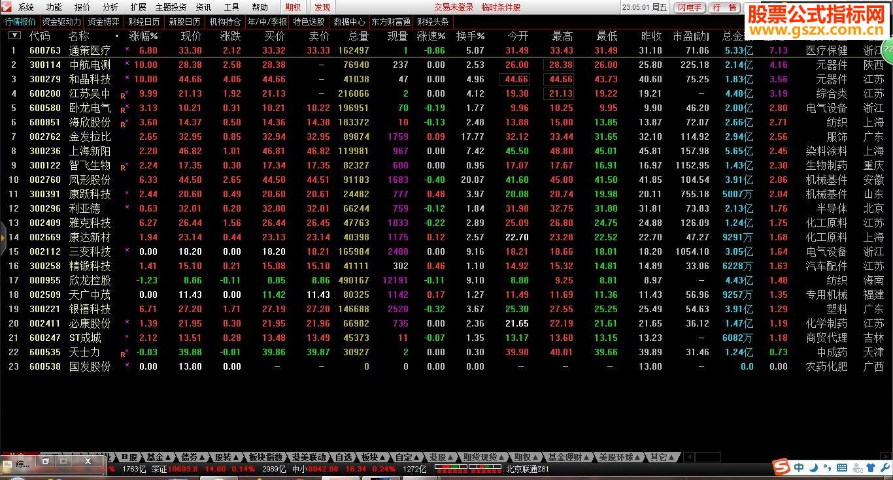Open the Sogou soft keyboard icon
This screenshot has height=480, width=893.
[841, 468]
